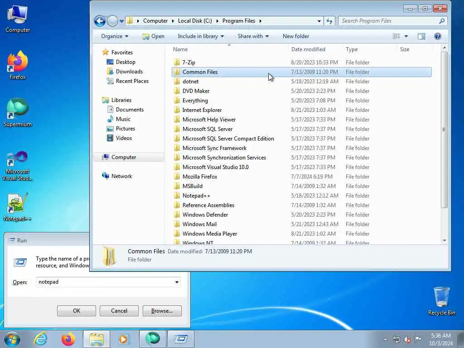Open the Supermium desktop shortcut

[18, 113]
